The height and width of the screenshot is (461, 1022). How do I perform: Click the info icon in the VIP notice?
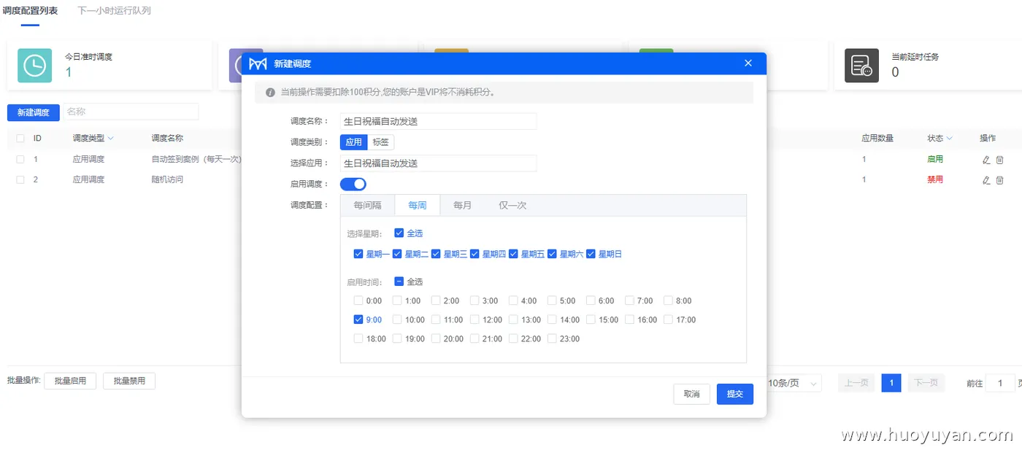click(270, 93)
